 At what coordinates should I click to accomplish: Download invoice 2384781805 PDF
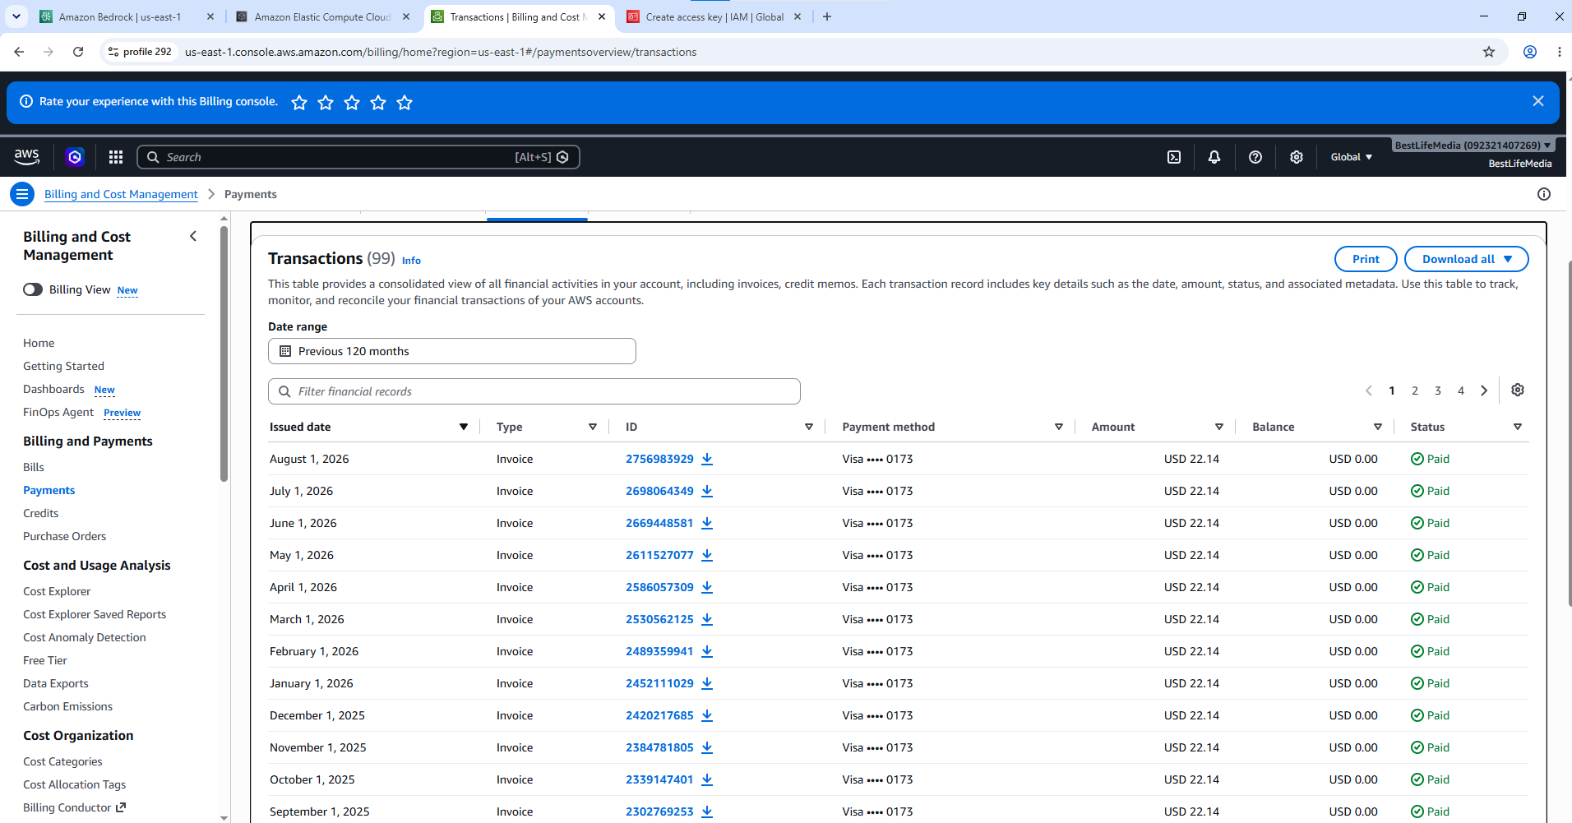point(707,747)
